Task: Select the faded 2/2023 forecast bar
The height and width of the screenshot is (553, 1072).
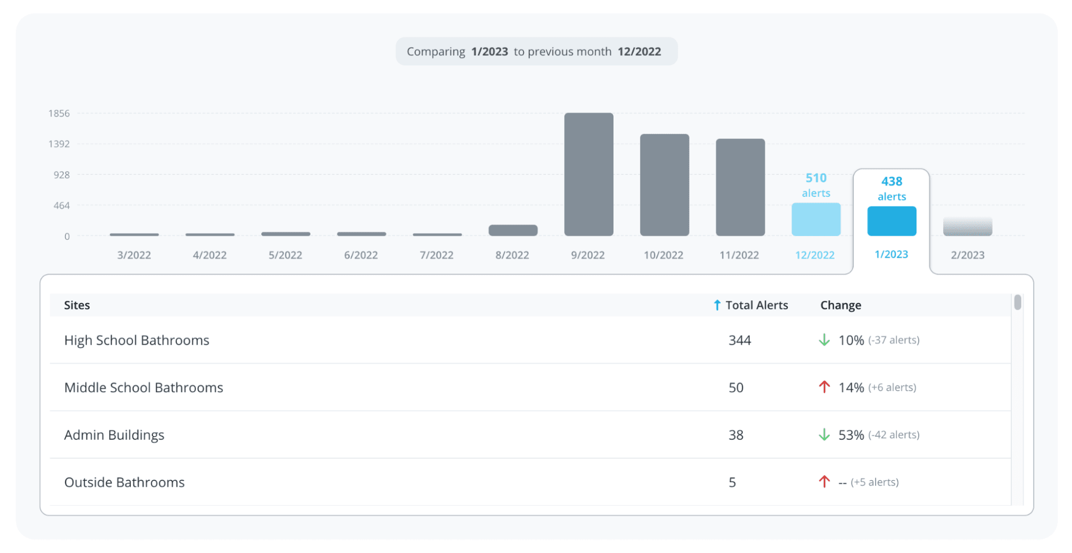Action: [x=967, y=227]
